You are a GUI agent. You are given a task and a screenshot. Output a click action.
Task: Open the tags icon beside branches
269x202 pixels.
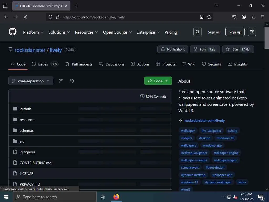[x=72, y=81]
